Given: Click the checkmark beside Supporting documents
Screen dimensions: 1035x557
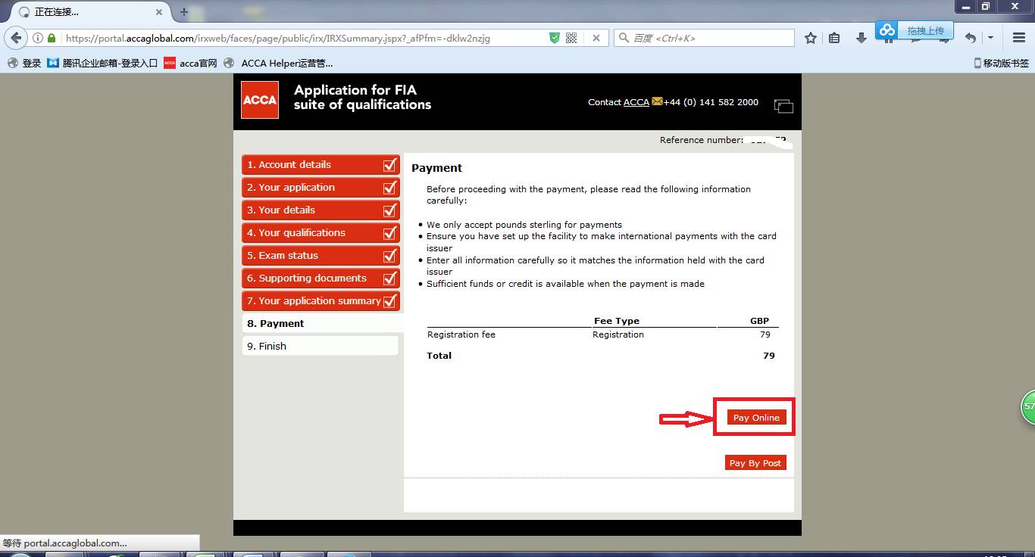Looking at the screenshot, I should [390, 278].
